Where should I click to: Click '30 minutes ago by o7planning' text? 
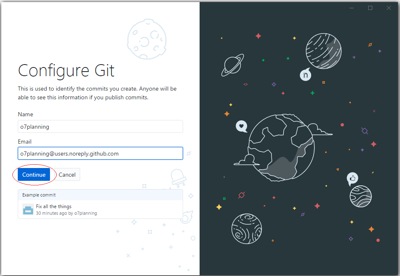(x=67, y=213)
